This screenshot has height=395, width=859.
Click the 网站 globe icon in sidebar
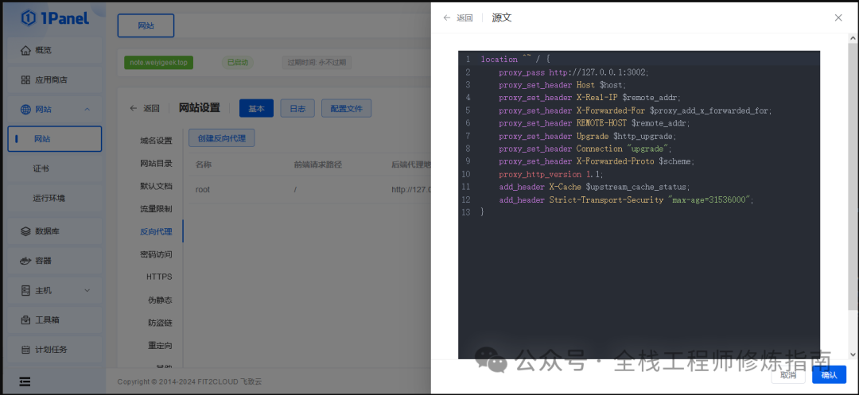click(25, 110)
